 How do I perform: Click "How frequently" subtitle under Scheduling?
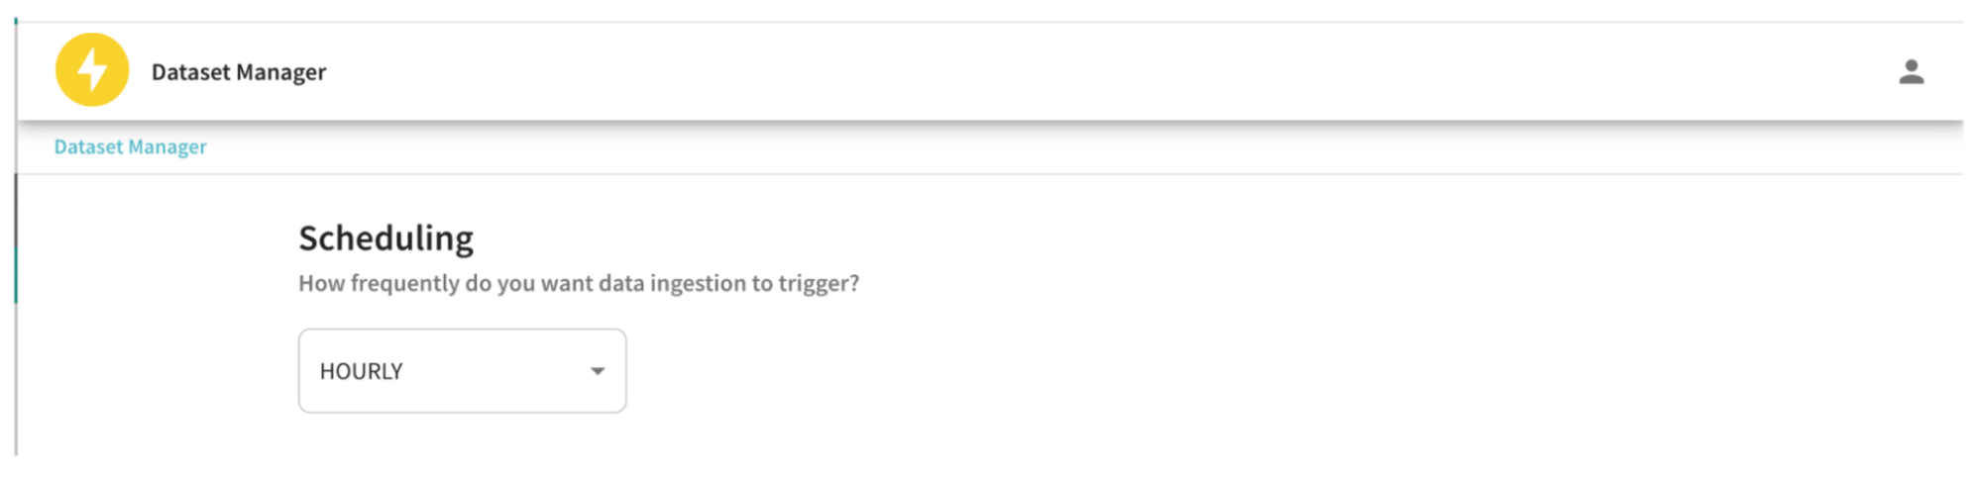tap(579, 284)
